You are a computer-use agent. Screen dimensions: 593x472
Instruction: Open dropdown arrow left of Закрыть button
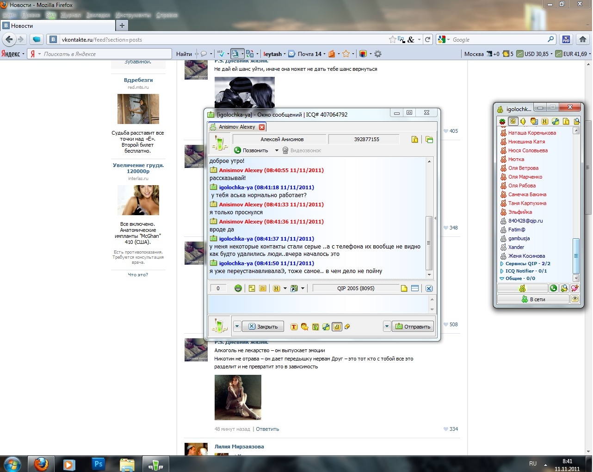237,327
